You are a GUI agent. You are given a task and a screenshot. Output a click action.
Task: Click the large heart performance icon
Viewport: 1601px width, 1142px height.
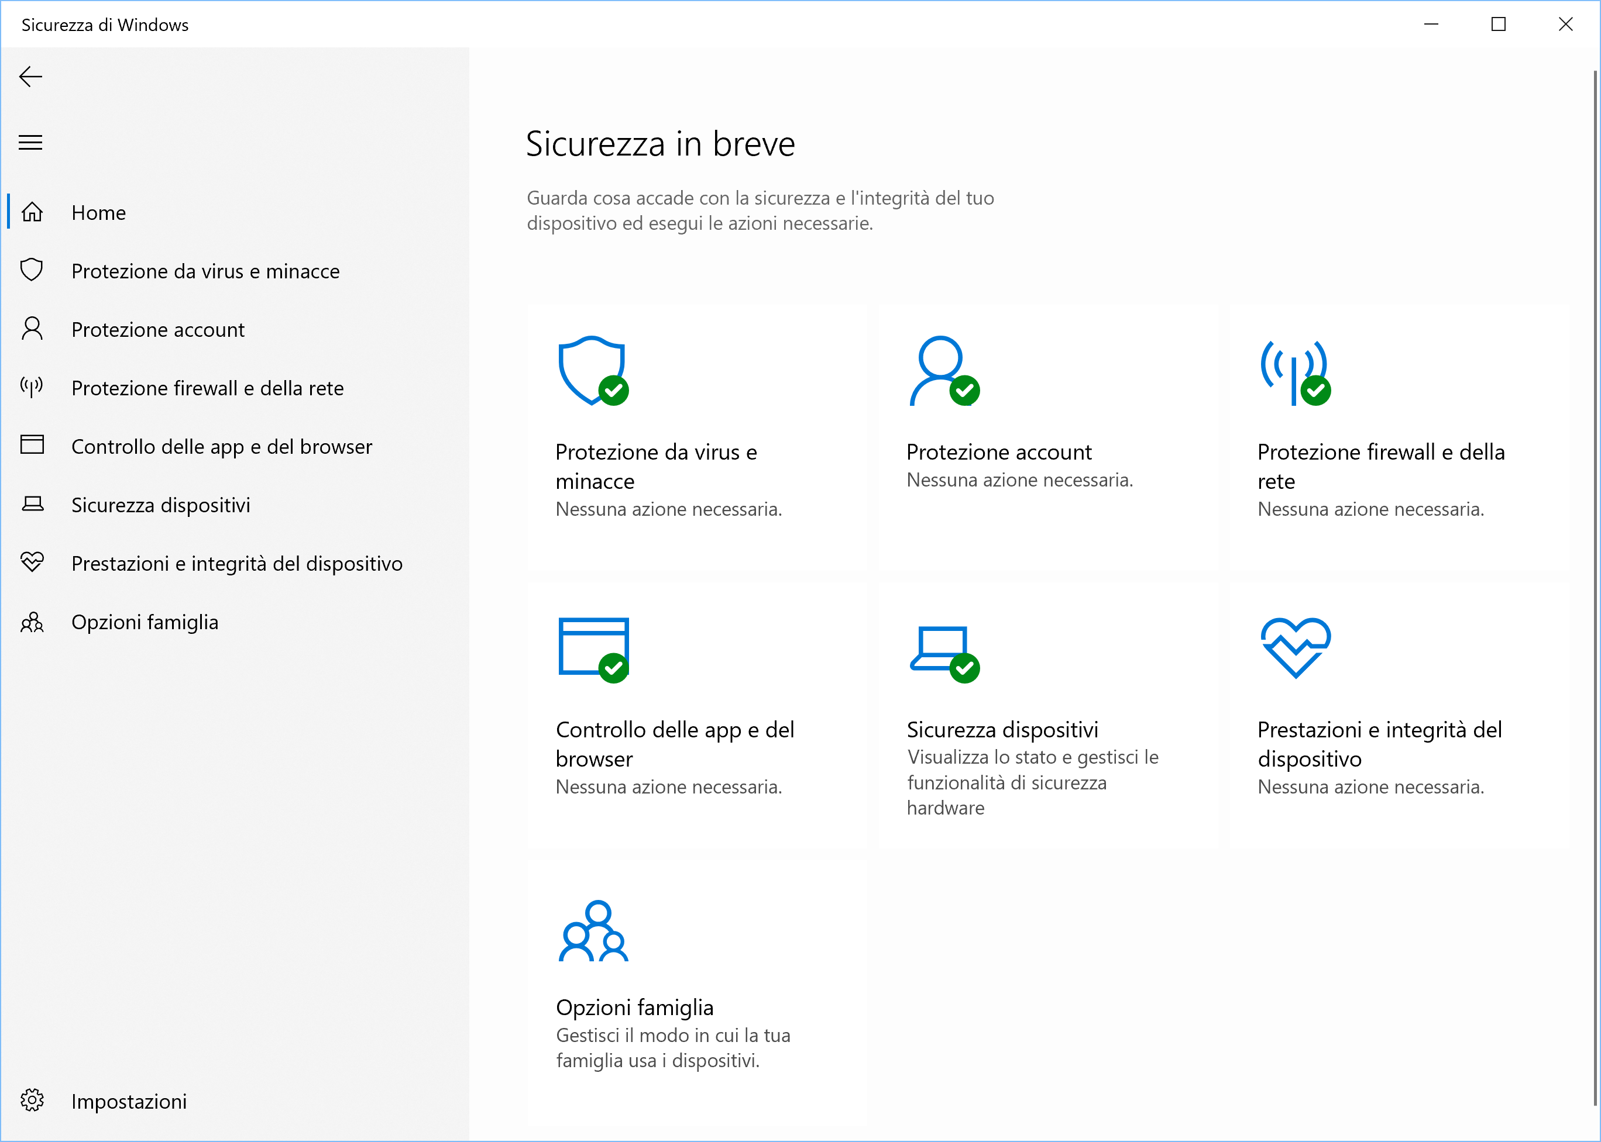[1296, 648]
